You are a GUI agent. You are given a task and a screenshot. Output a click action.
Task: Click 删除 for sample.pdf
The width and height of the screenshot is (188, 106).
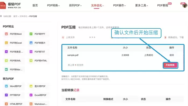click(172, 55)
